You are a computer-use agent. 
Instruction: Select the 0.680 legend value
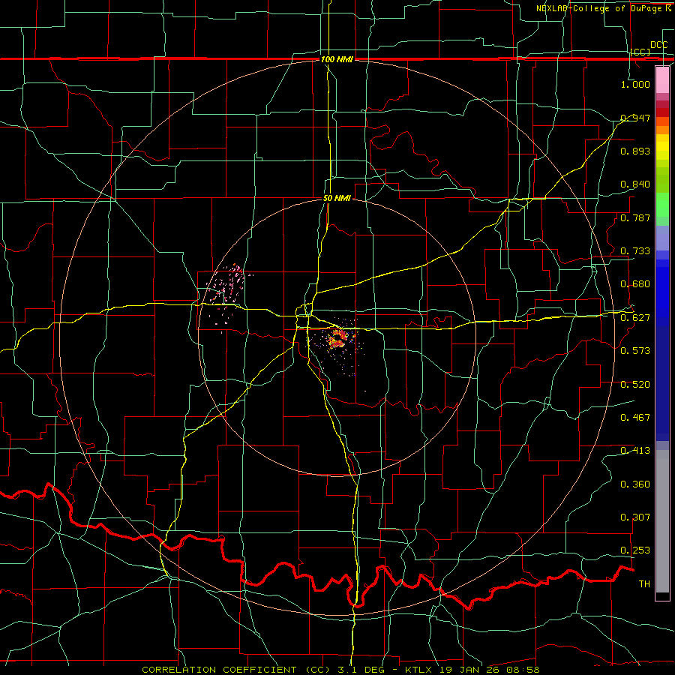point(635,283)
